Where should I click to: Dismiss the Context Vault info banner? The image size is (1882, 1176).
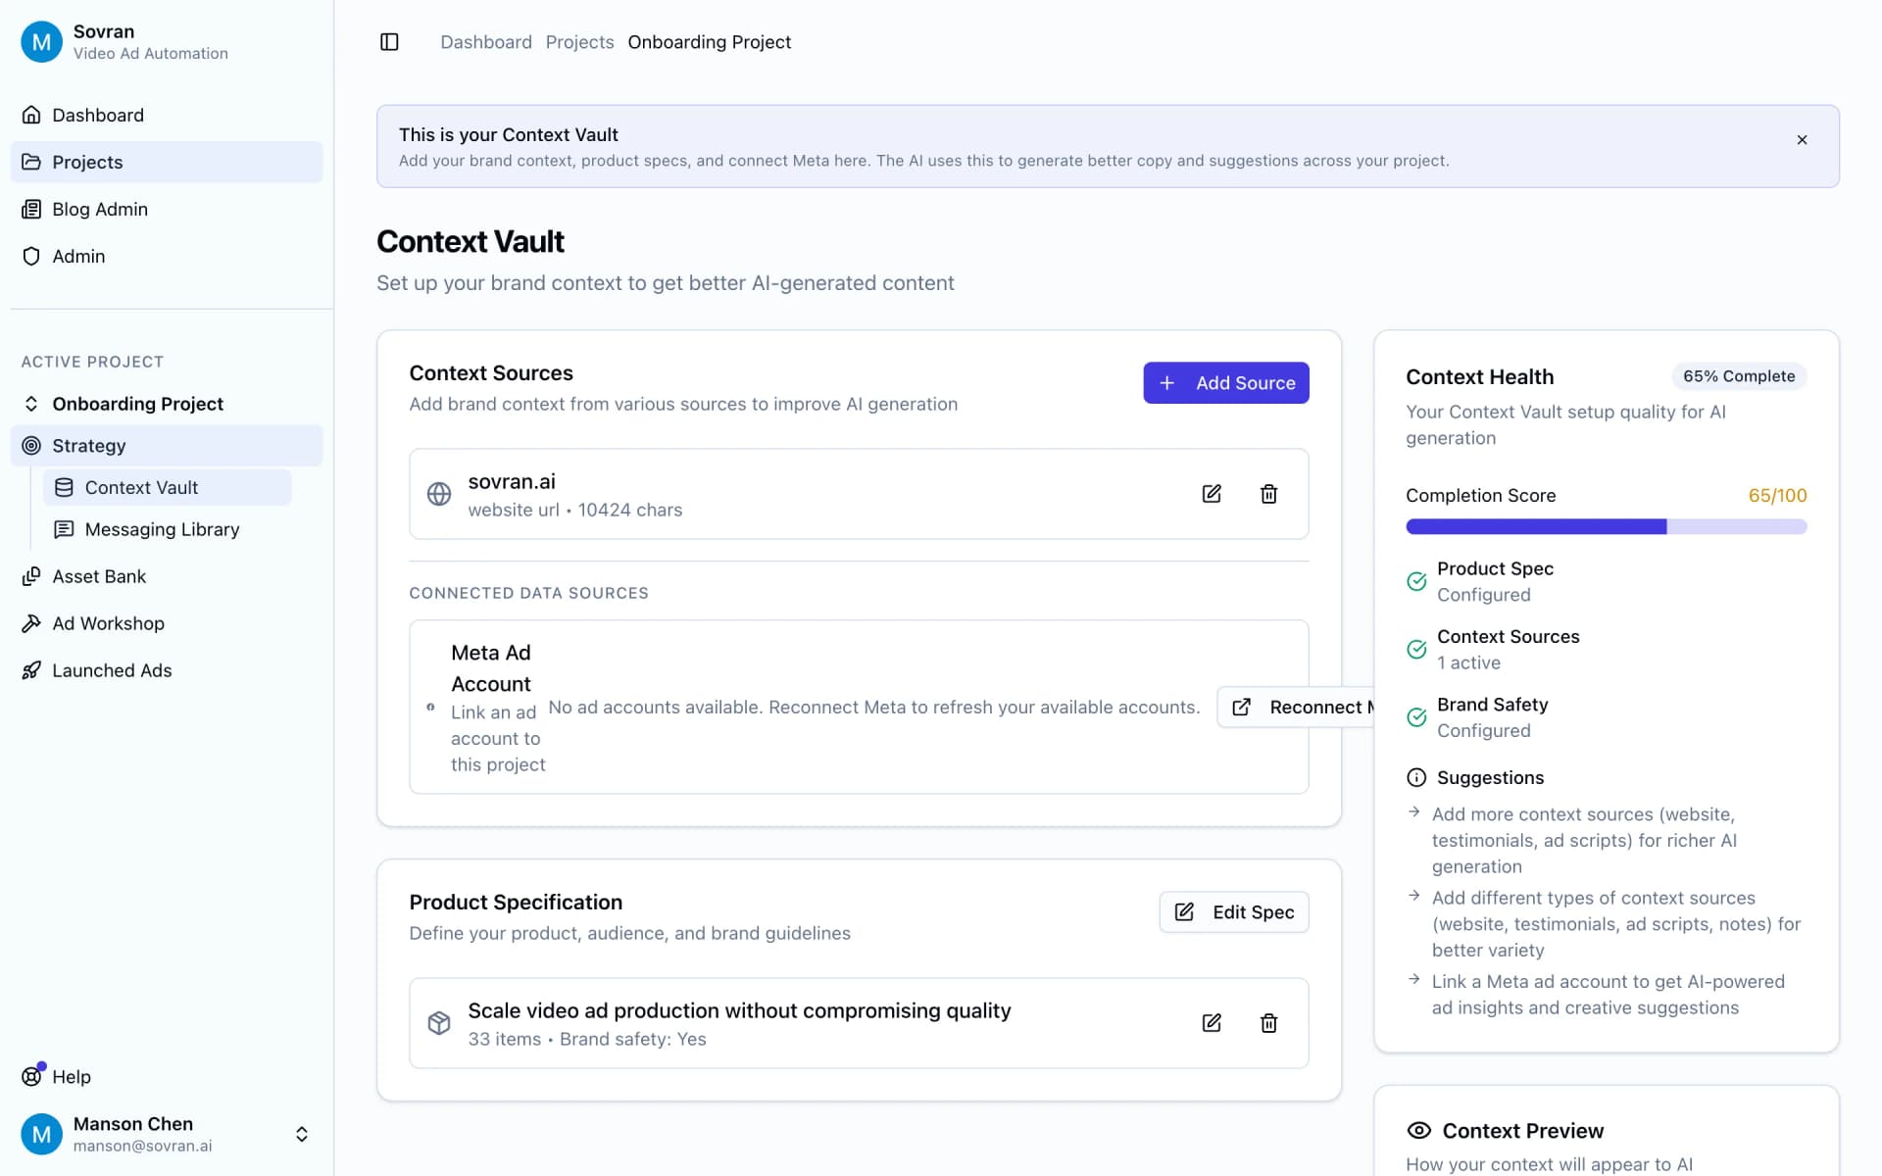click(1802, 139)
